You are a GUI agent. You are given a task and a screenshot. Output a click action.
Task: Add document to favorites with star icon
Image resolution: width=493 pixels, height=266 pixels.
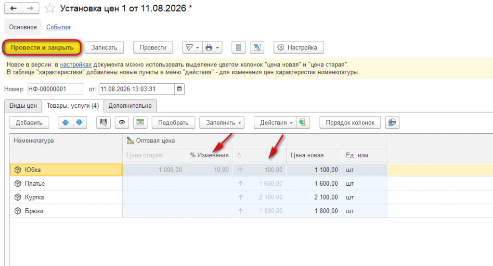click(50, 9)
